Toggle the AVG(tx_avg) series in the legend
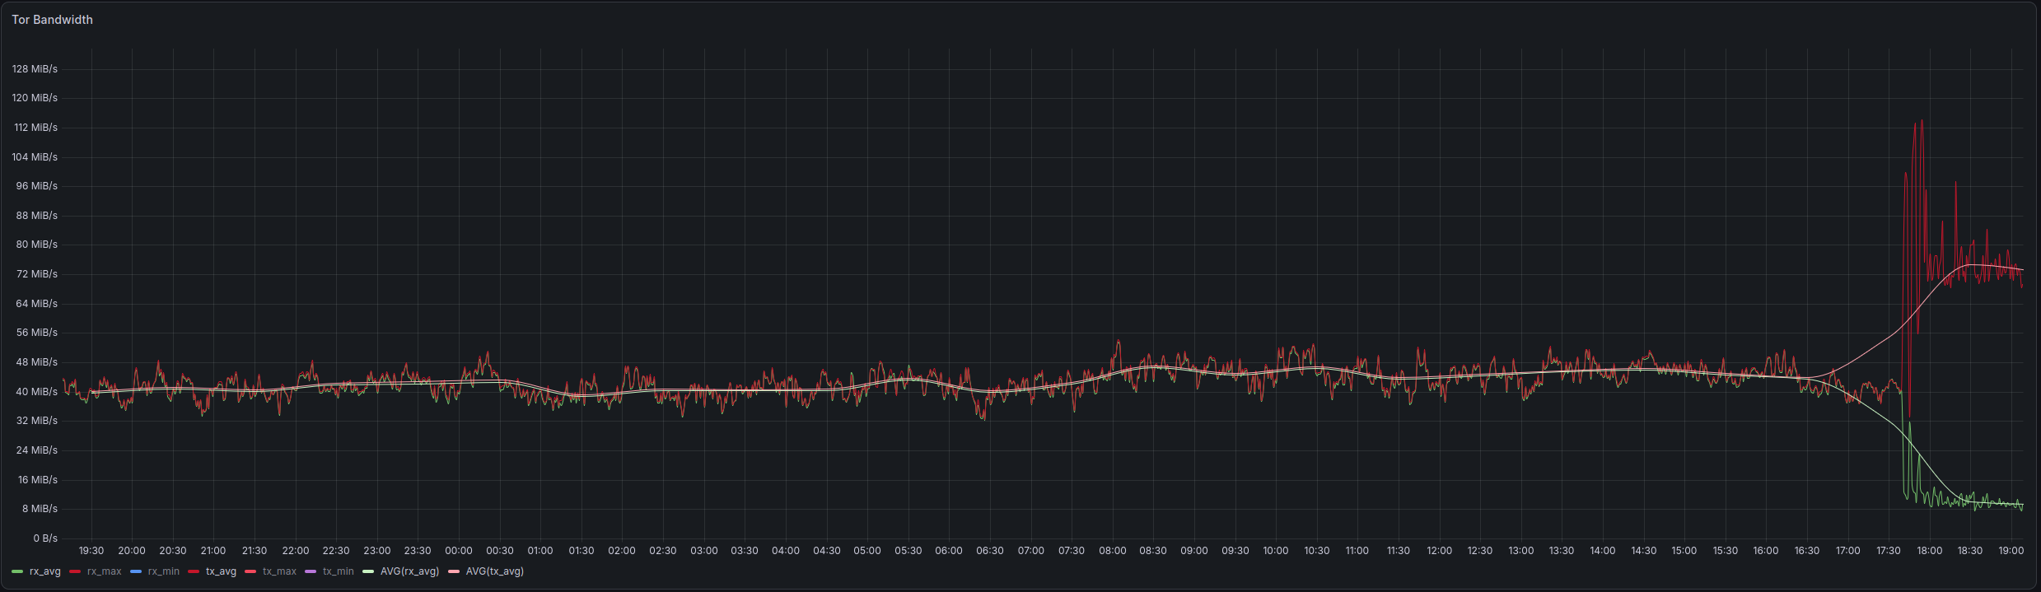Screen dimensions: 2041x592 495,571
